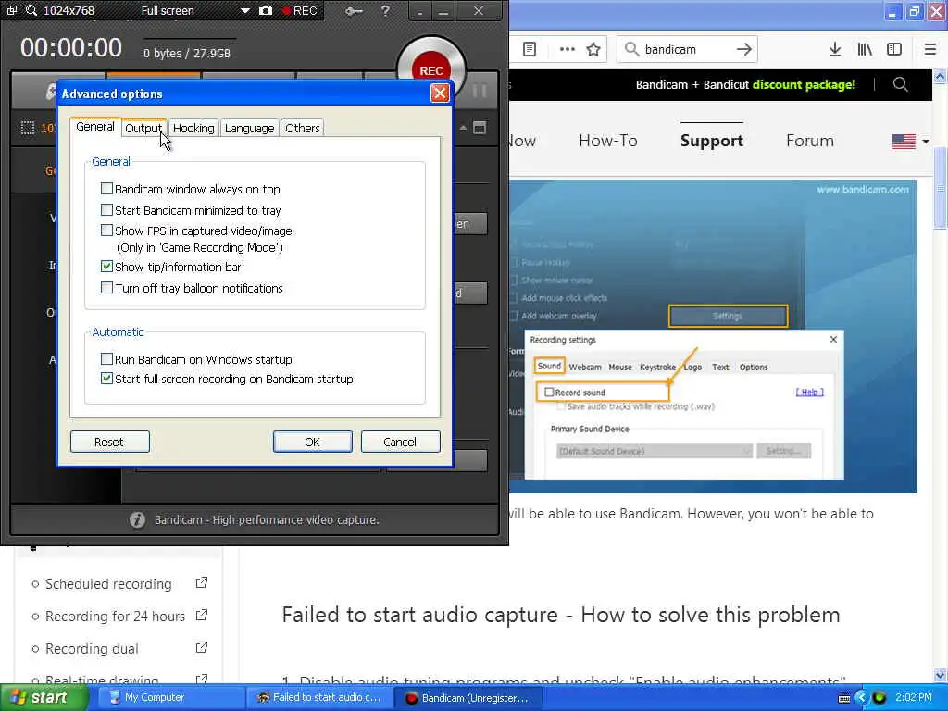Screen dimensions: 948x711
Task: Open the key registration icon in Bandicam
Action: click(x=354, y=11)
